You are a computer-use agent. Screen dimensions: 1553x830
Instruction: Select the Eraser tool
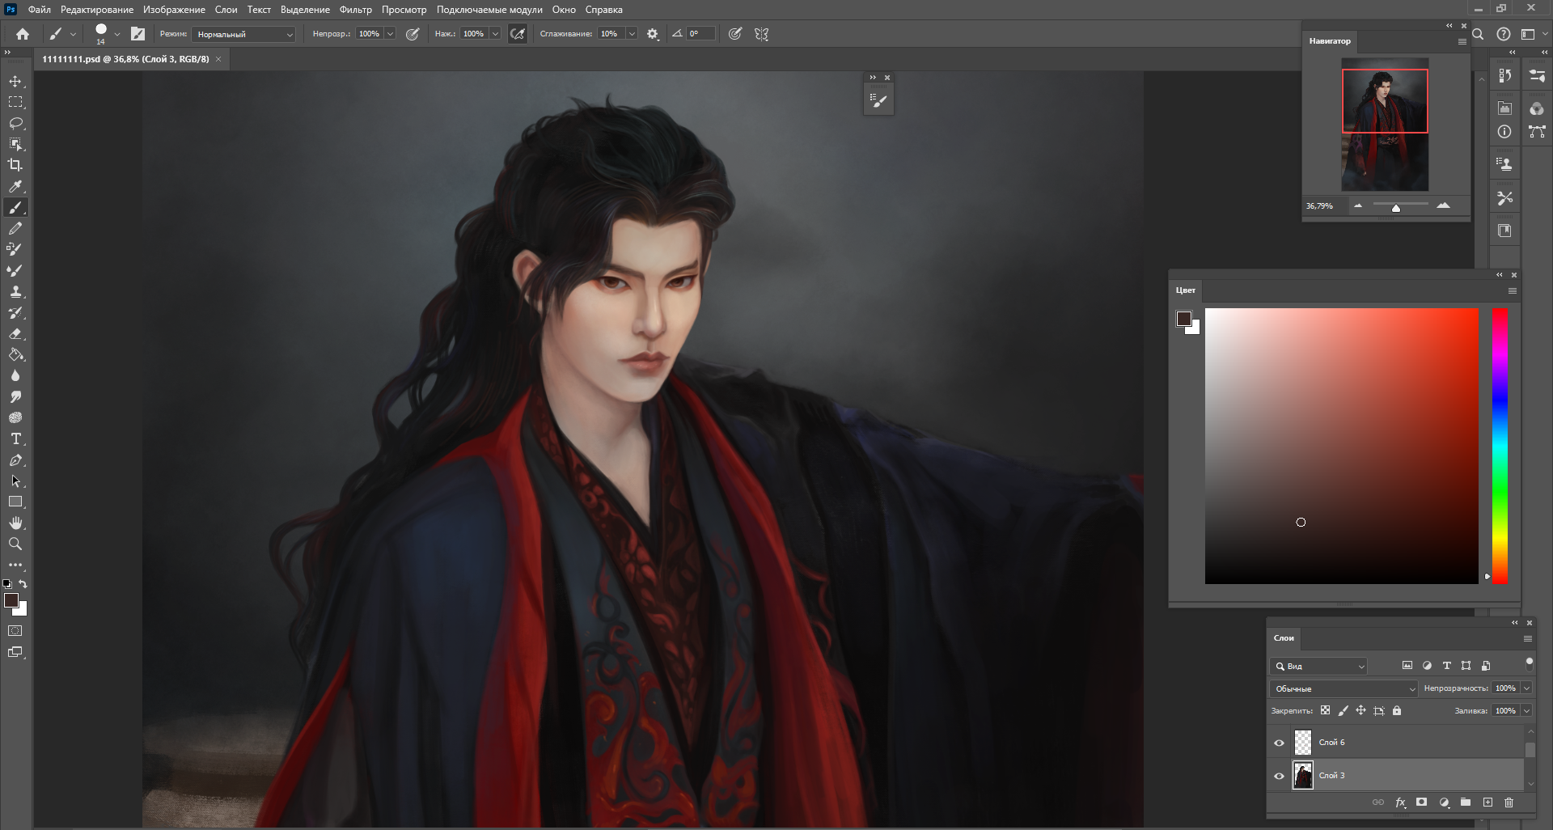point(15,333)
